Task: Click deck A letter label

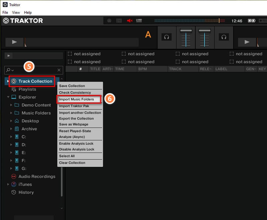Action: click(x=148, y=34)
